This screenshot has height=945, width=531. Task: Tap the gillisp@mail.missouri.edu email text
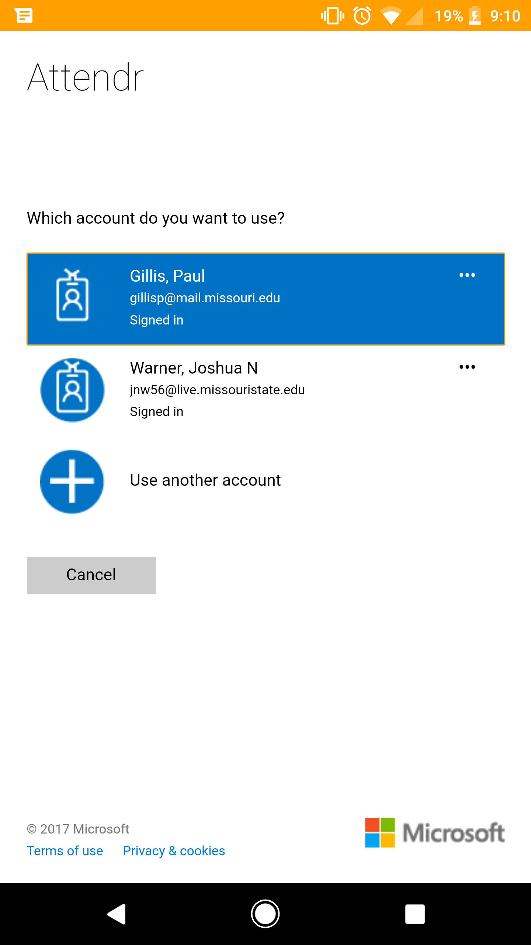point(205,298)
